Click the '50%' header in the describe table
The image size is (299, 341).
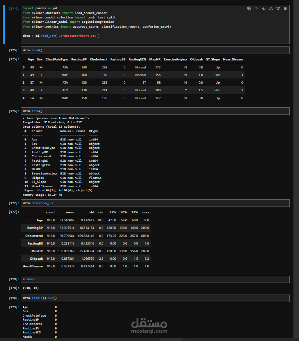[x=124, y=212]
